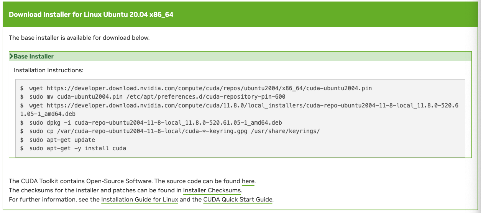The height and width of the screenshot is (213, 481).
Task: Open the Installer Checksums link
Action: pyautogui.click(x=212, y=190)
